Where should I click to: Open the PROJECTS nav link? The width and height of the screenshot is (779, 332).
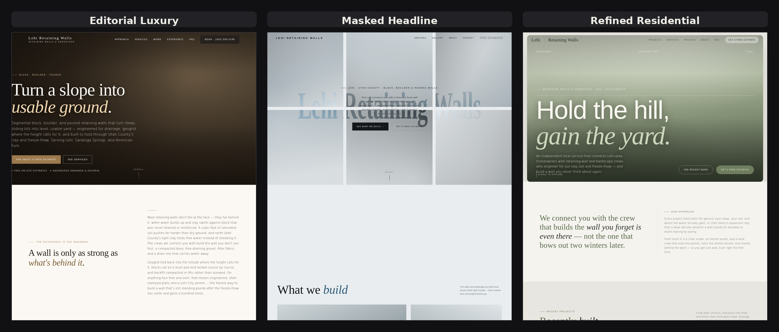655,40
